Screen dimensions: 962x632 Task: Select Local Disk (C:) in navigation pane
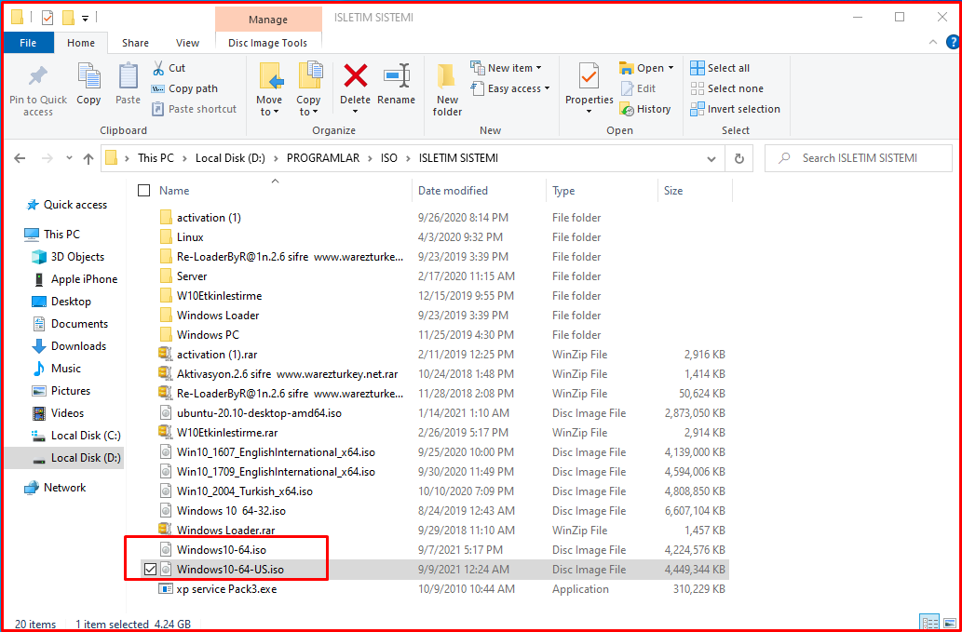coord(76,436)
